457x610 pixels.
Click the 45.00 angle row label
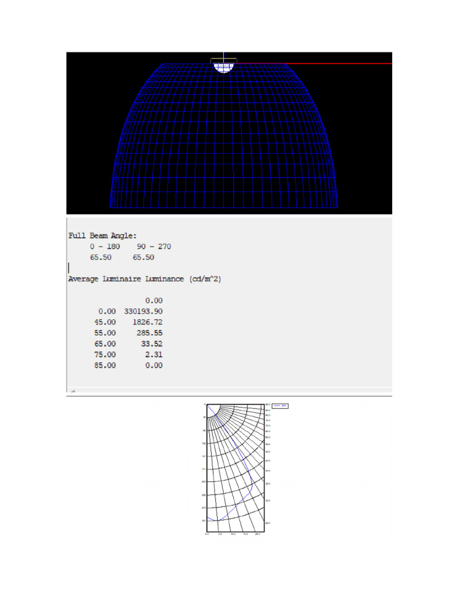click(105, 322)
